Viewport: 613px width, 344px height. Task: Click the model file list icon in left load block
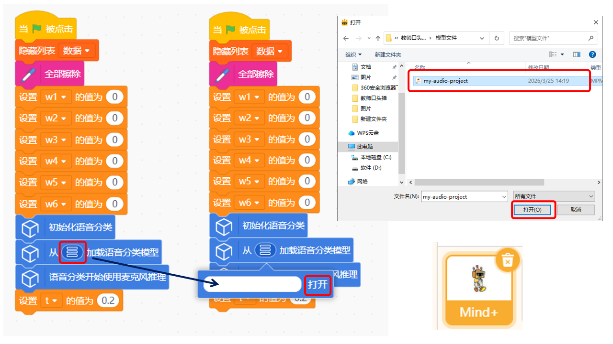(x=73, y=252)
